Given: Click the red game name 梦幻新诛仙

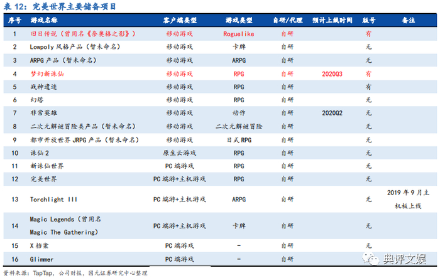Looking at the screenshot, I should (x=47, y=74).
